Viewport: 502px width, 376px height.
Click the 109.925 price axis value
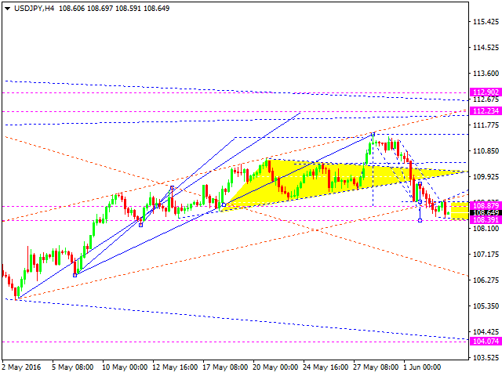(x=486, y=177)
